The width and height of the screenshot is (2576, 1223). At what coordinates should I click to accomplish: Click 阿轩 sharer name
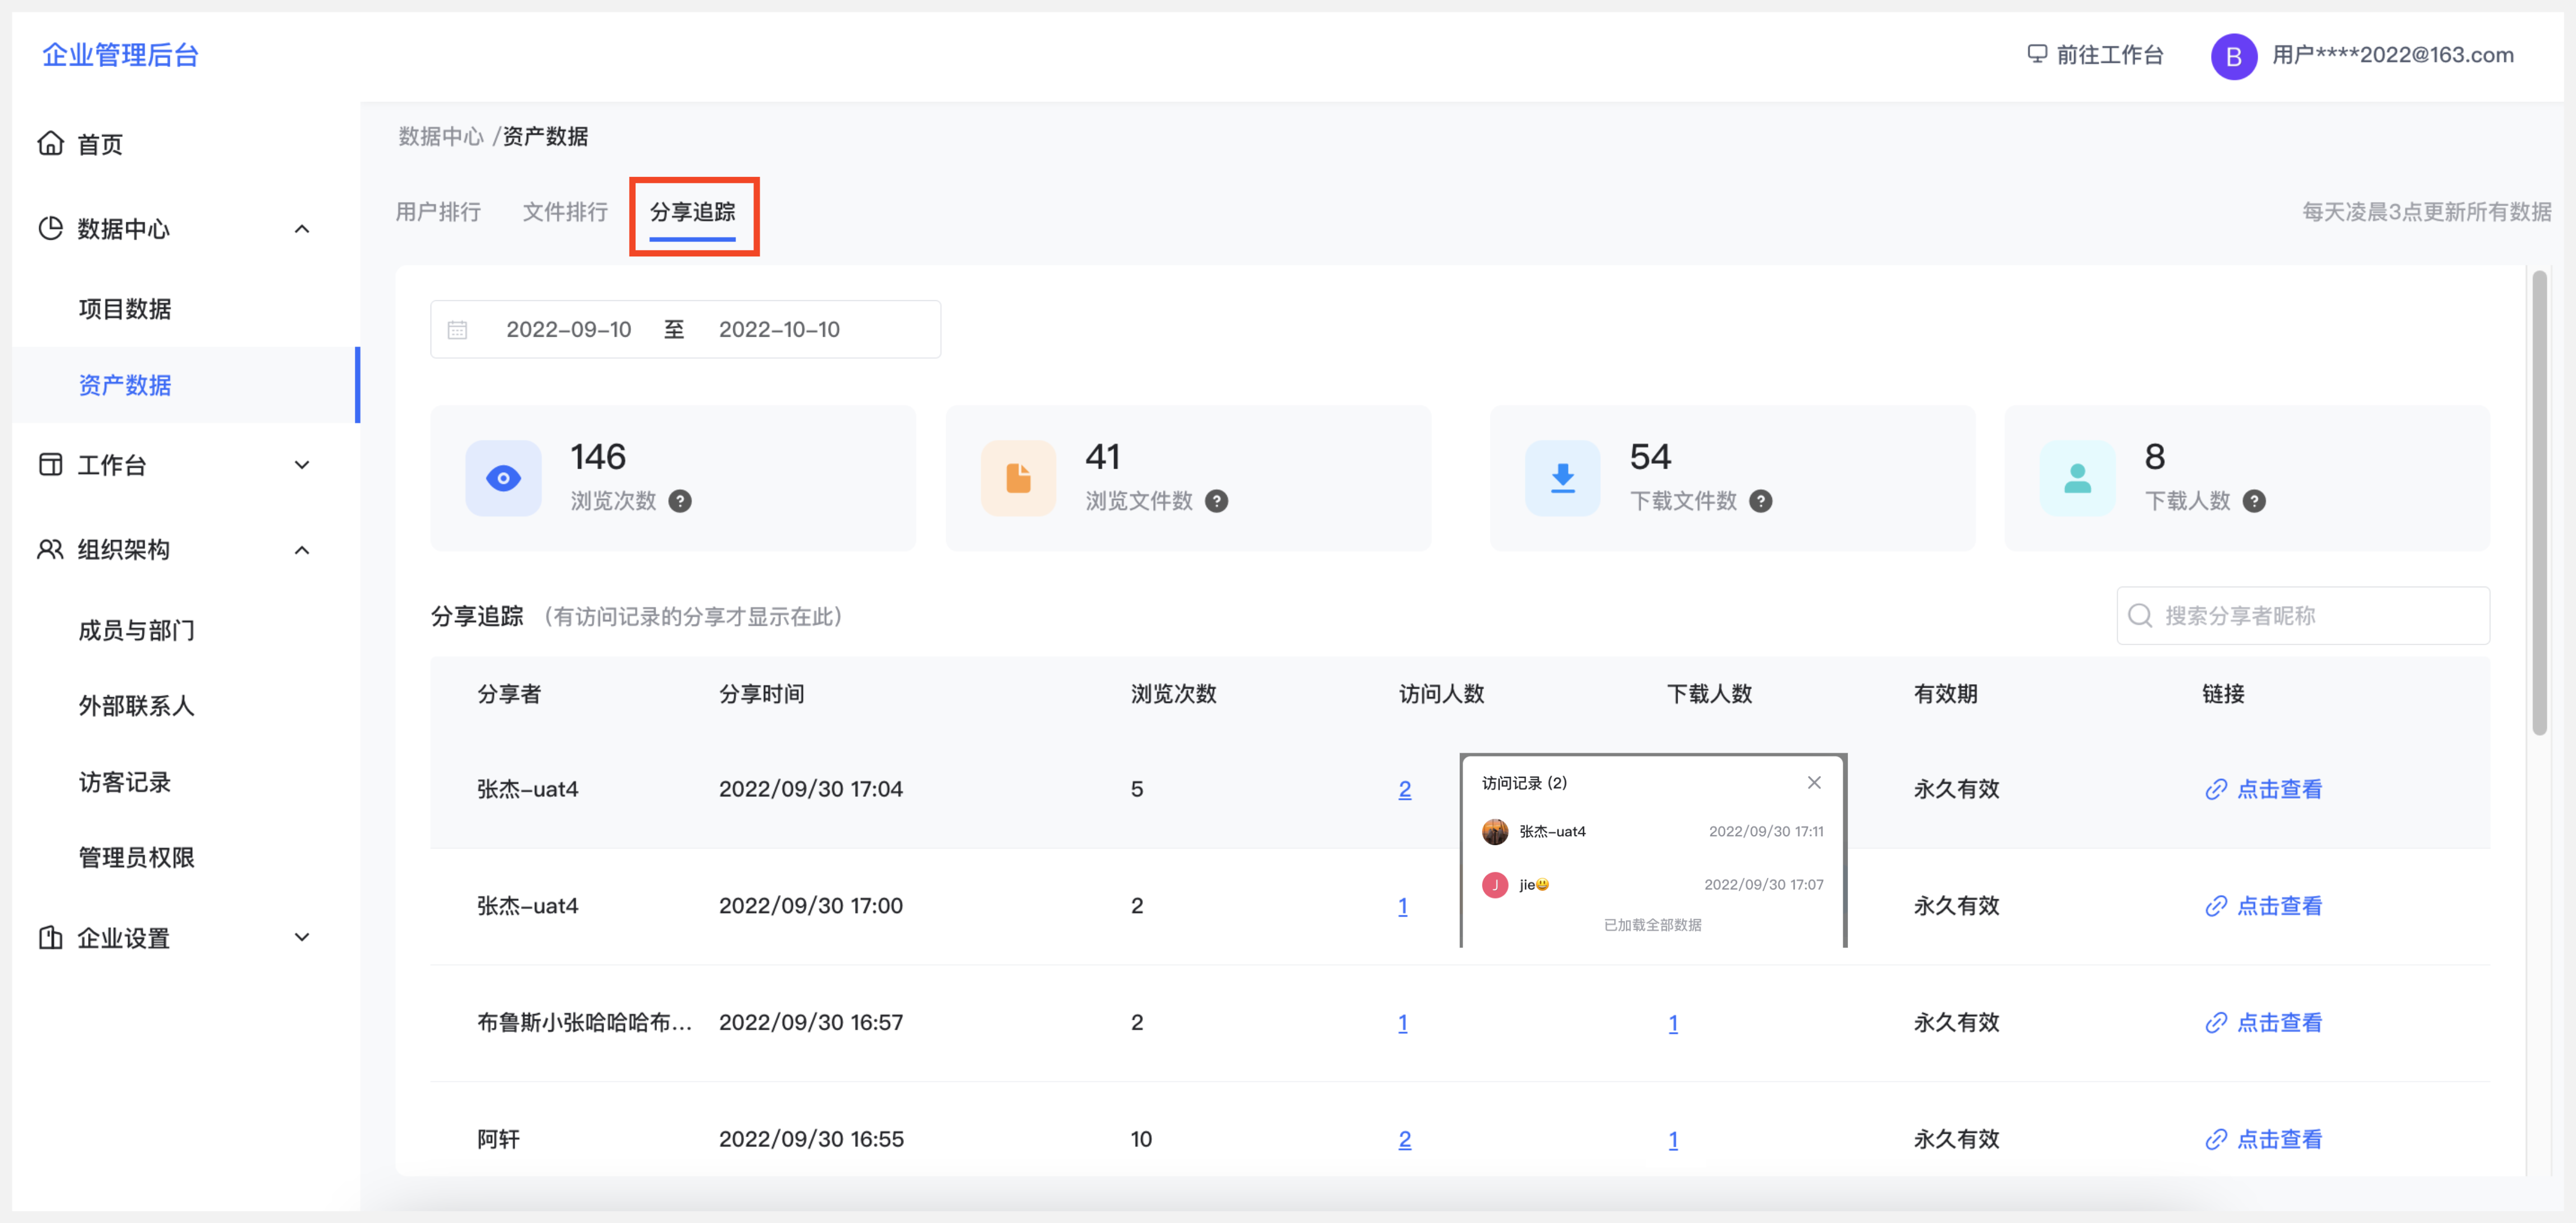tap(498, 1140)
